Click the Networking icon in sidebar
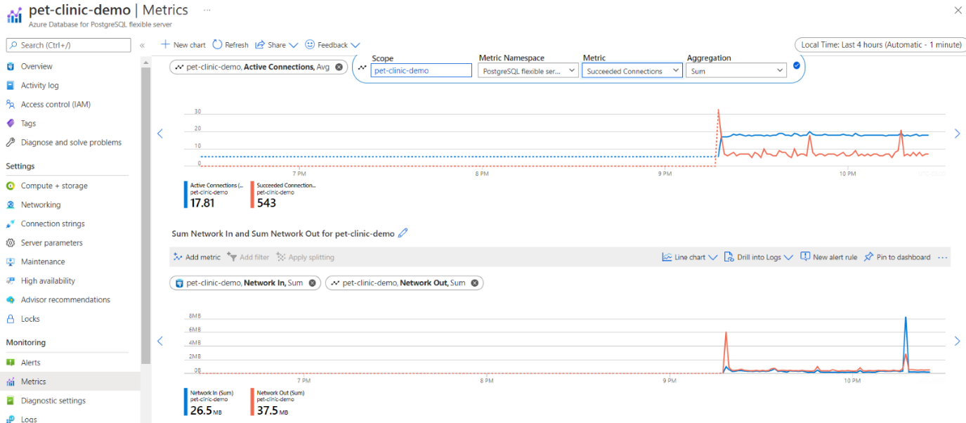Screen dimensions: 966x423 (11, 205)
